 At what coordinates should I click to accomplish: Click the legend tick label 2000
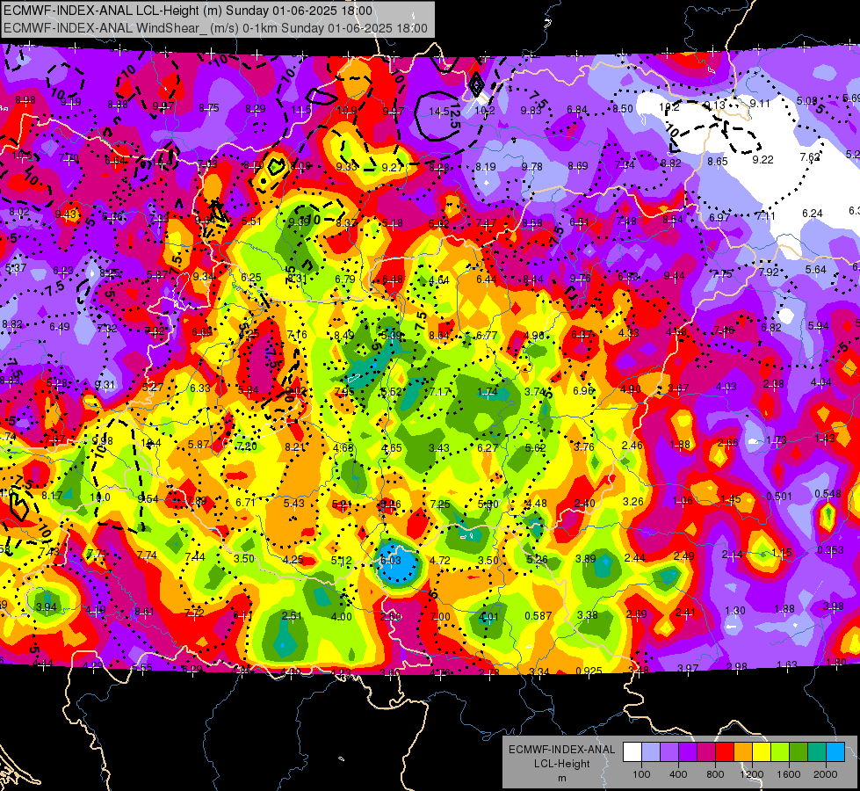coord(826,774)
